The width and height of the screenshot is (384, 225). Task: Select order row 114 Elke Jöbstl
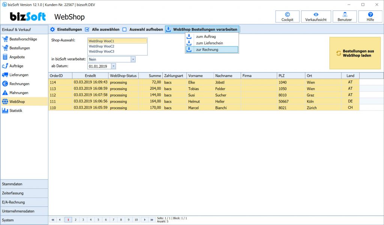pos(204,82)
